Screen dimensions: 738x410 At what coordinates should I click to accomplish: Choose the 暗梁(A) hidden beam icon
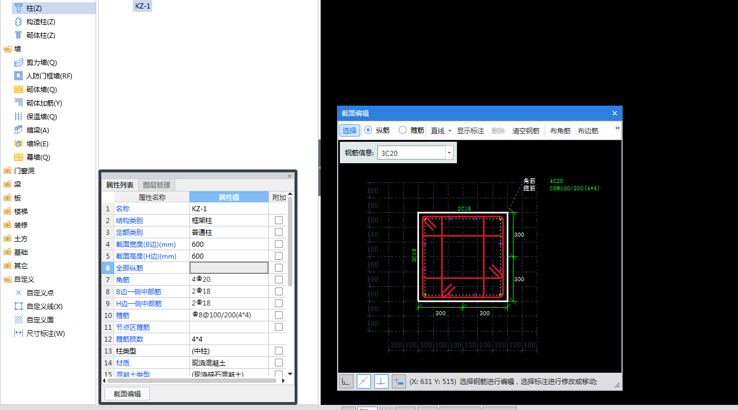(18, 130)
